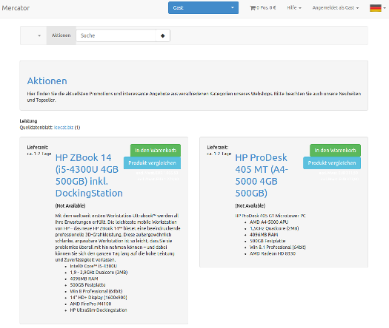Click 'AMD FirePro M4100' spec line
This screenshot has height=328, width=389.
point(90,304)
